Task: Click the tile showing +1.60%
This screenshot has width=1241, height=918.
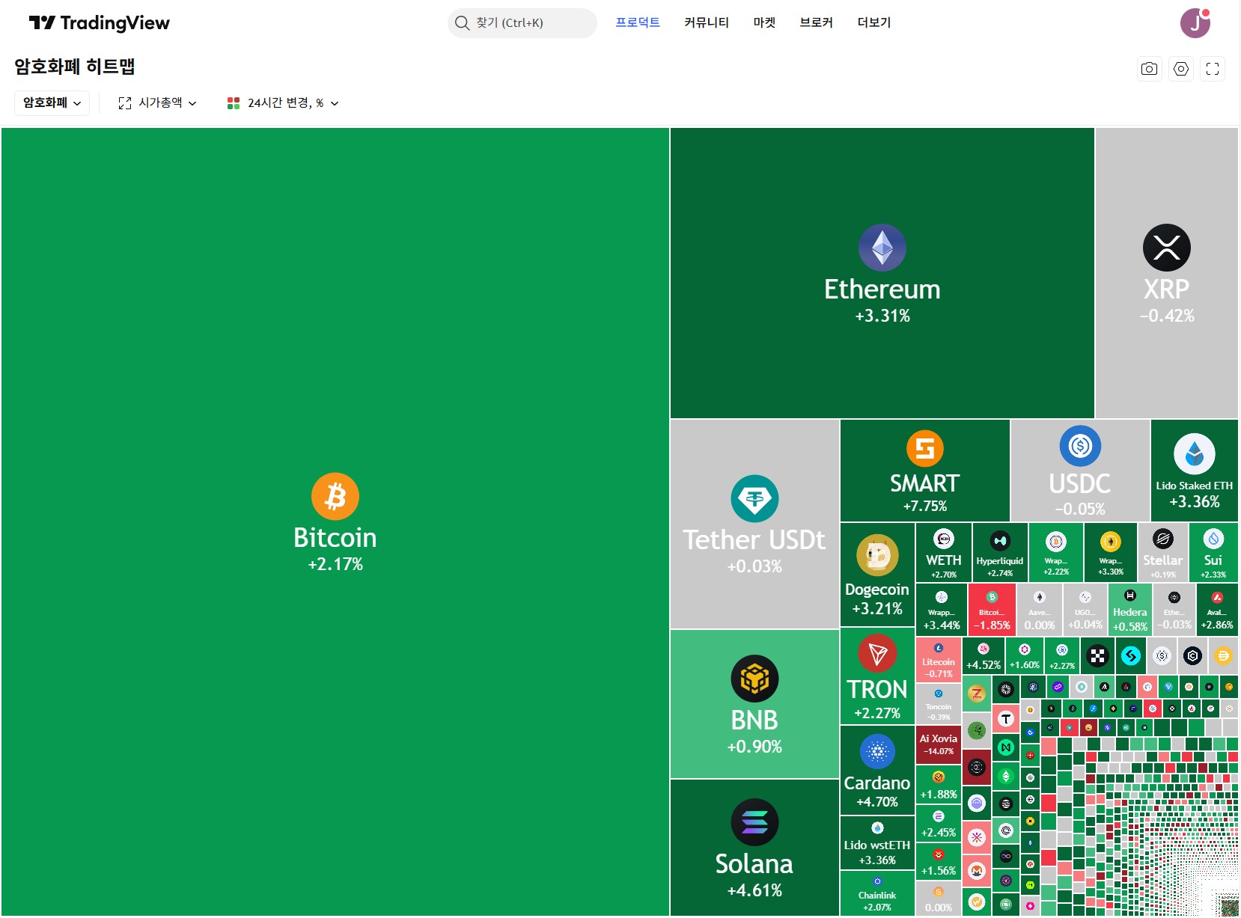Action: pos(1025,655)
